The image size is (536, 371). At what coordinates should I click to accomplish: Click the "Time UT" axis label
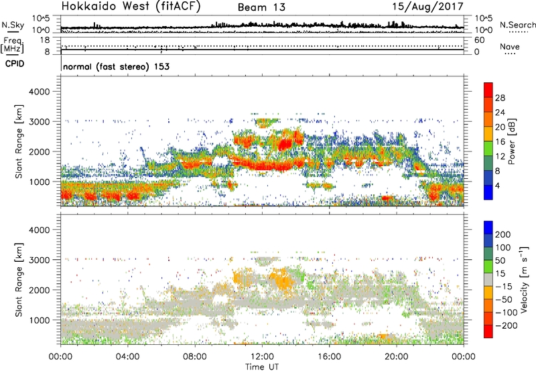pyautogui.click(x=262, y=366)
